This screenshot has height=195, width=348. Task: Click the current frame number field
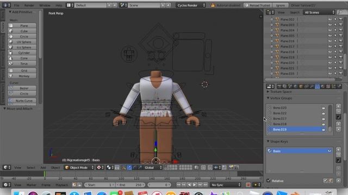[x=159, y=185]
